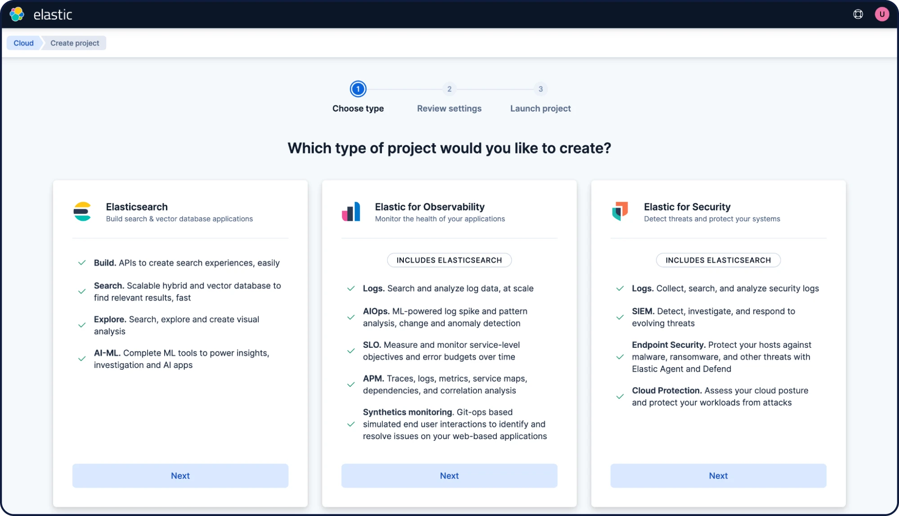899x516 pixels.
Task: Open the help lifebuoy icon
Action: click(x=858, y=14)
